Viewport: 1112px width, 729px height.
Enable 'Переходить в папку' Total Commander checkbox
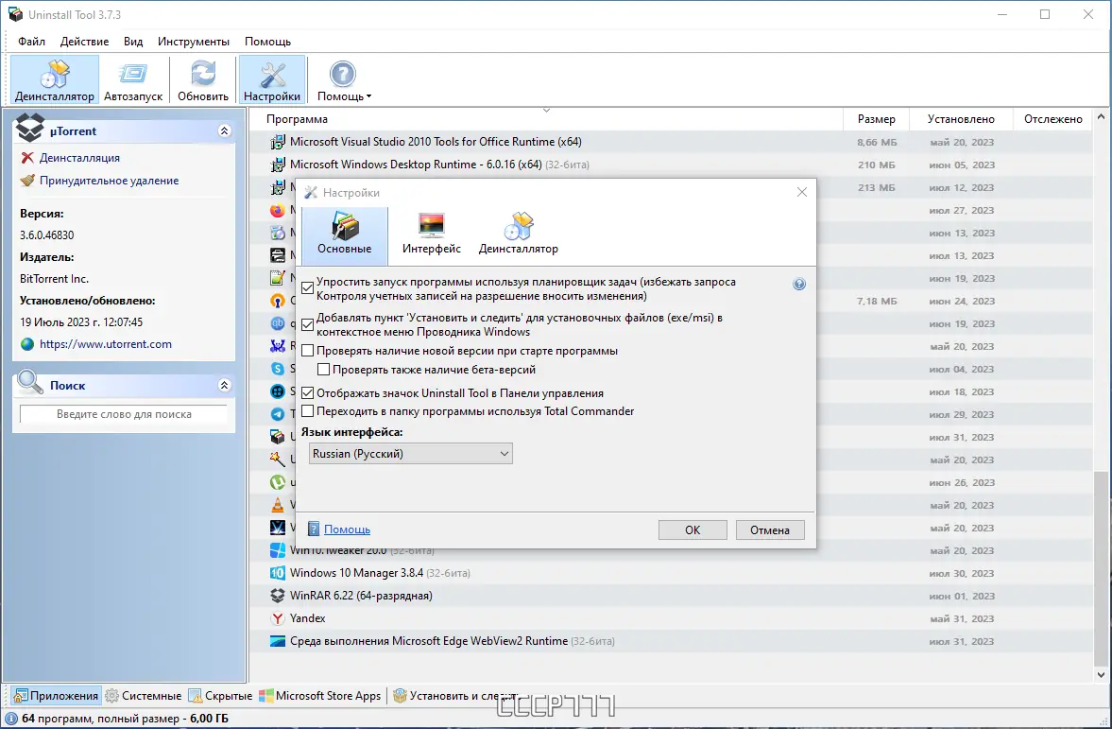308,411
